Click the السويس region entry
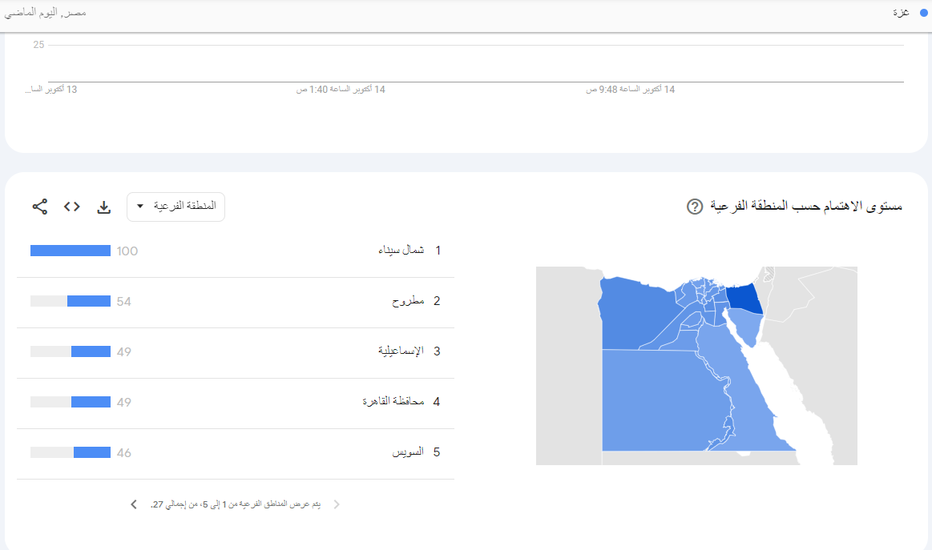Viewport: 932px width, 550px height. pyautogui.click(x=407, y=452)
